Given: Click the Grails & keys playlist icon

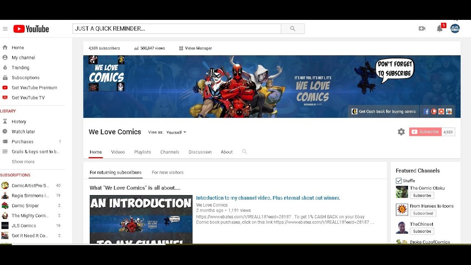Looking at the screenshot, I should click(5, 152).
